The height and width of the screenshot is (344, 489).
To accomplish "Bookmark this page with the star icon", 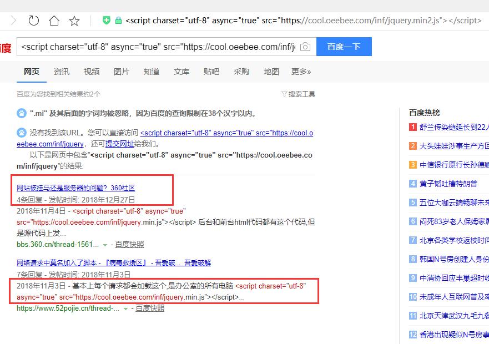I will pos(74,21).
